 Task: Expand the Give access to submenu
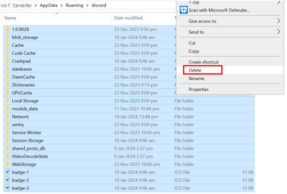coord(278,21)
